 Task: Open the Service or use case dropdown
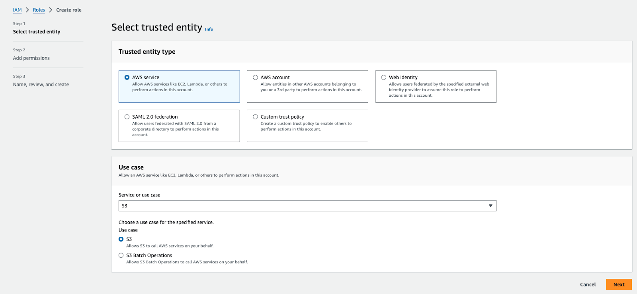[303, 206]
